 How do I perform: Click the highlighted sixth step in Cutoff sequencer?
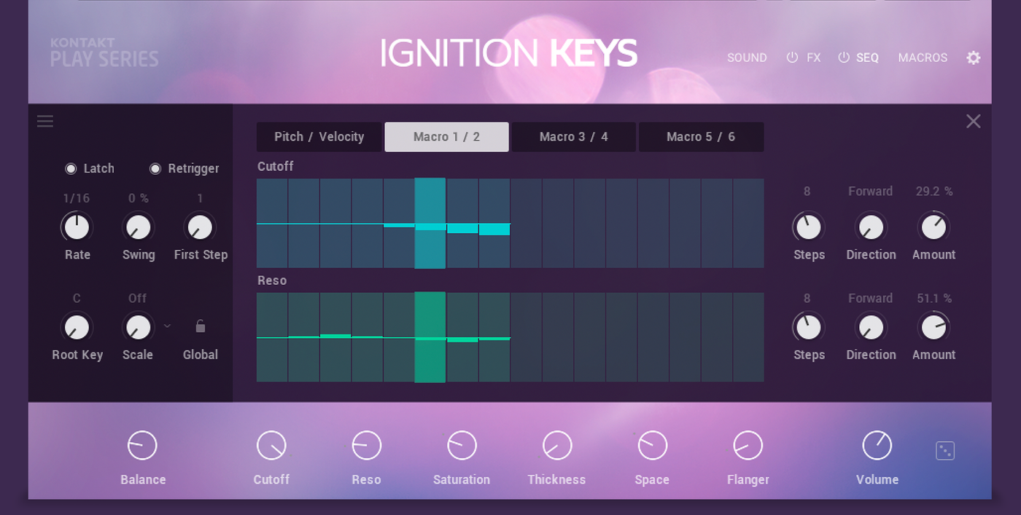tap(430, 224)
